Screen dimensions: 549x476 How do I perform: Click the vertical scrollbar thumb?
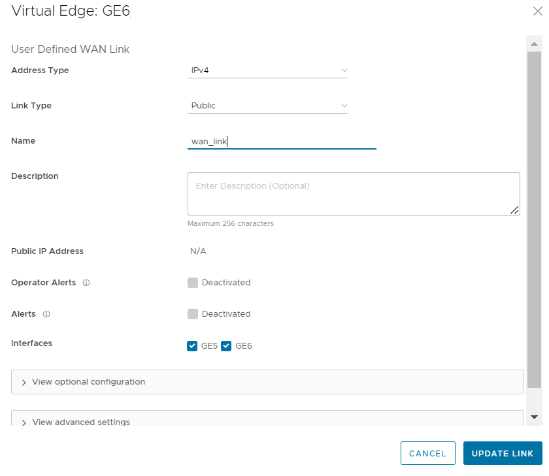pos(534,215)
